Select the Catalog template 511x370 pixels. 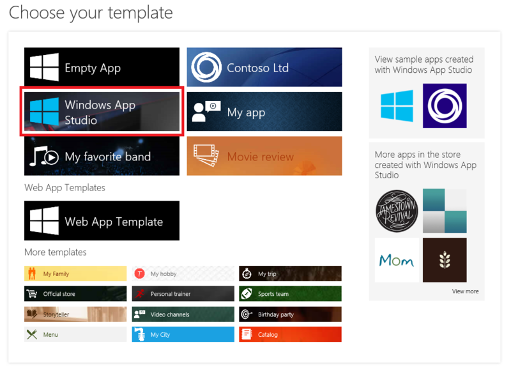click(290, 334)
